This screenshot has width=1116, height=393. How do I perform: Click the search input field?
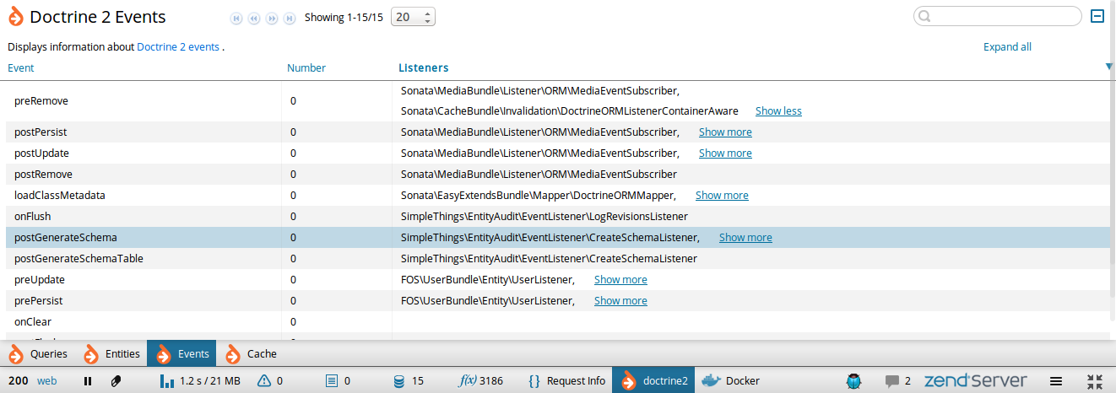pyautogui.click(x=998, y=16)
